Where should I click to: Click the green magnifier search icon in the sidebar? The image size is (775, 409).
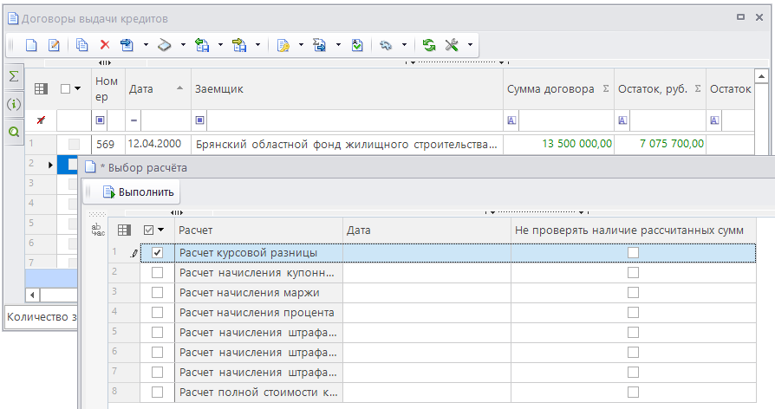(14, 132)
